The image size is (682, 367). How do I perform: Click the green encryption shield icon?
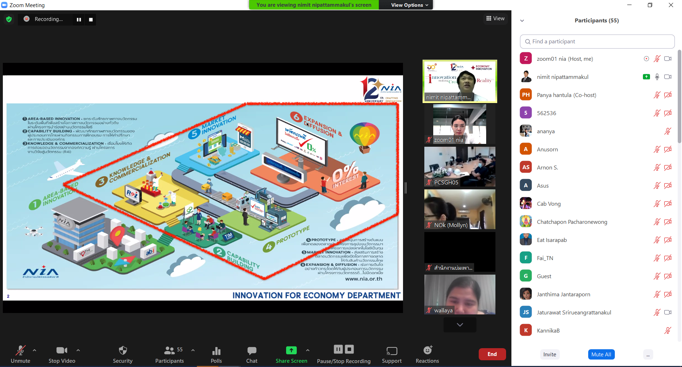[x=9, y=19]
